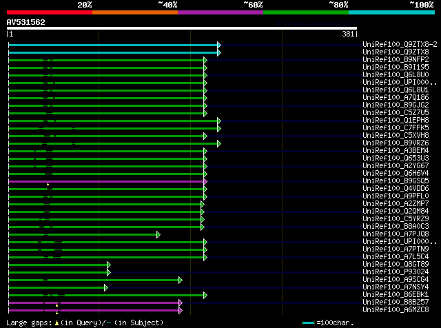Click the green arrowhead on the UniRef100_B9NFP2 row

pyautogui.click(x=205, y=60)
